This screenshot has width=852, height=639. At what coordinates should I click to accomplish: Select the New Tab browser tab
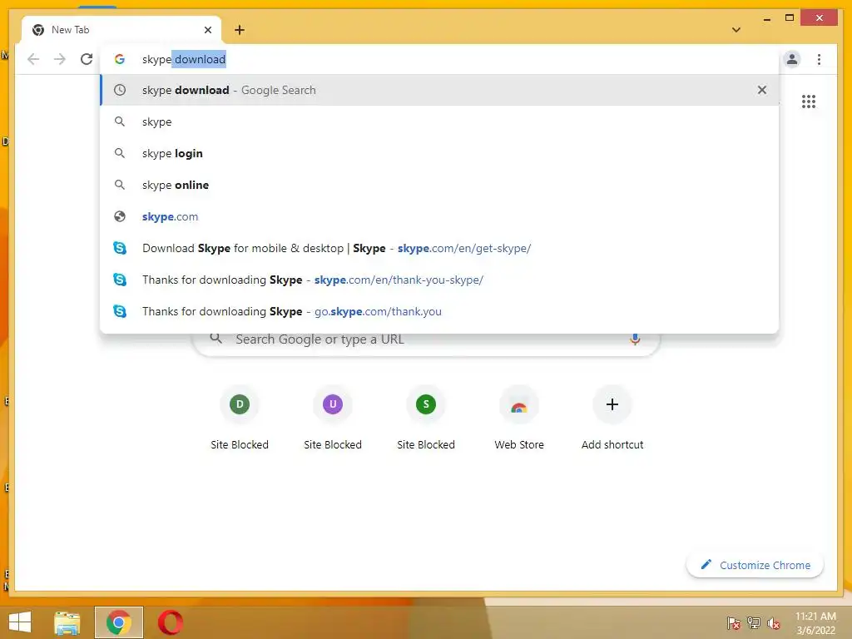point(121,30)
